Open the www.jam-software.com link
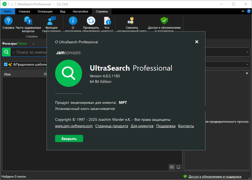This screenshot has height=180, width=252. [74, 126]
